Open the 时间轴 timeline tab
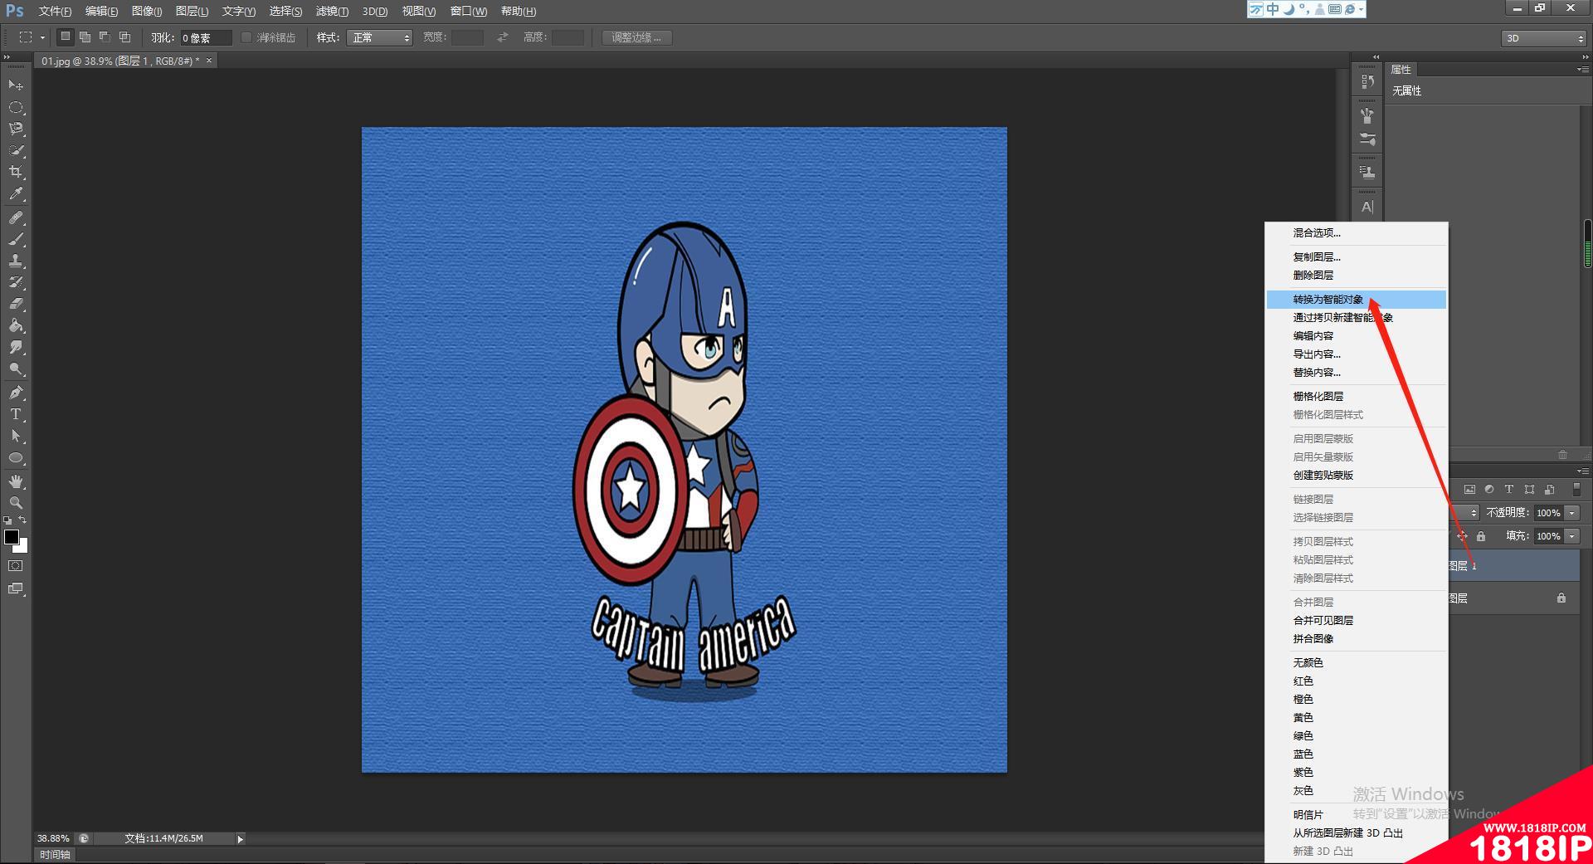Viewport: 1593px width, 864px height. pyautogui.click(x=56, y=855)
